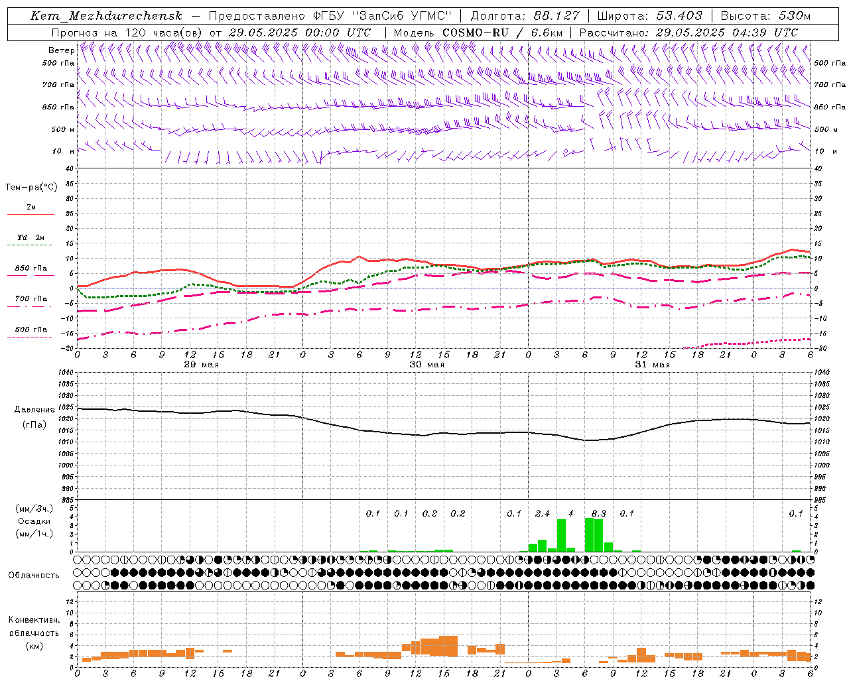Click the (мм/3ч.) units label

coord(34,509)
